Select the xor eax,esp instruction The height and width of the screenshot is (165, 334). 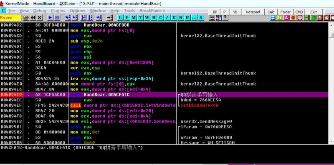click(x=85, y=68)
